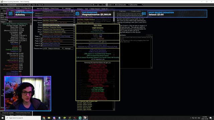Open the teal app icon on taskbar
The width and height of the screenshot is (214, 120).
click(x=80, y=118)
